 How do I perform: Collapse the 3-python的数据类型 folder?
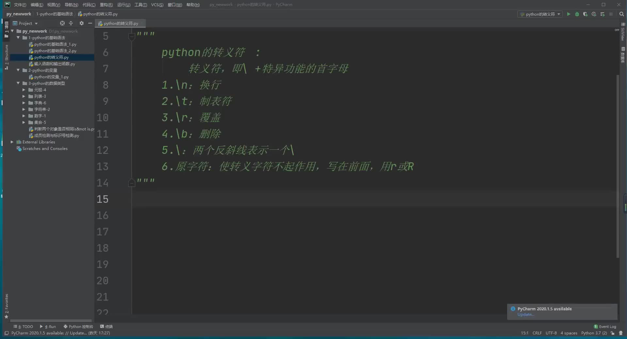pyautogui.click(x=18, y=83)
